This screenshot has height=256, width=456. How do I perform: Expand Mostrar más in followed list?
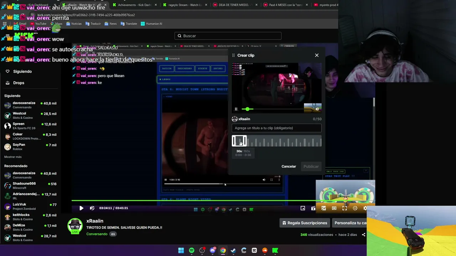pyautogui.click(x=13, y=157)
